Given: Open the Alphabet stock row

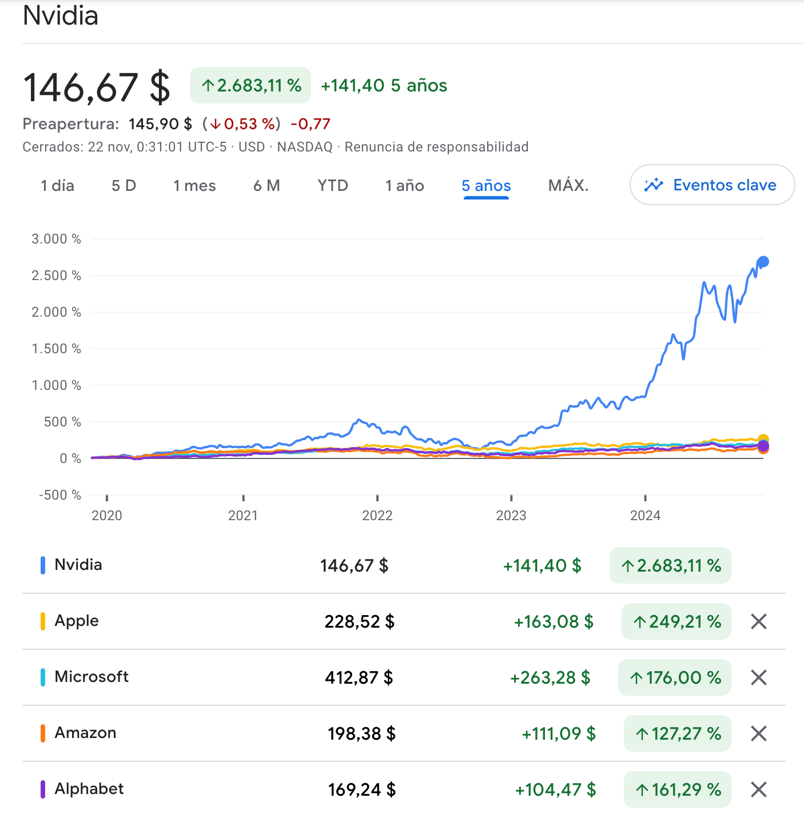Looking at the screenshot, I should tap(404, 789).
